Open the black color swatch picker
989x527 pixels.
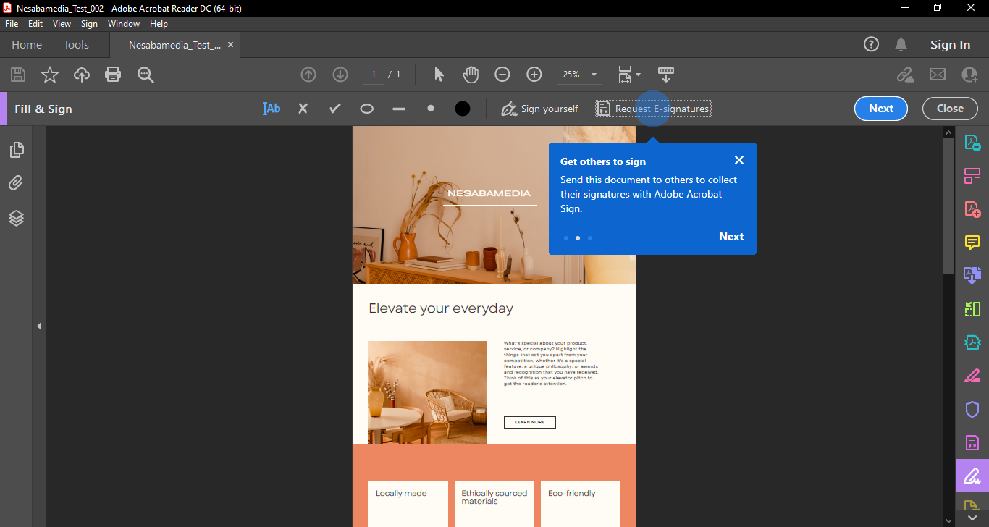point(463,109)
